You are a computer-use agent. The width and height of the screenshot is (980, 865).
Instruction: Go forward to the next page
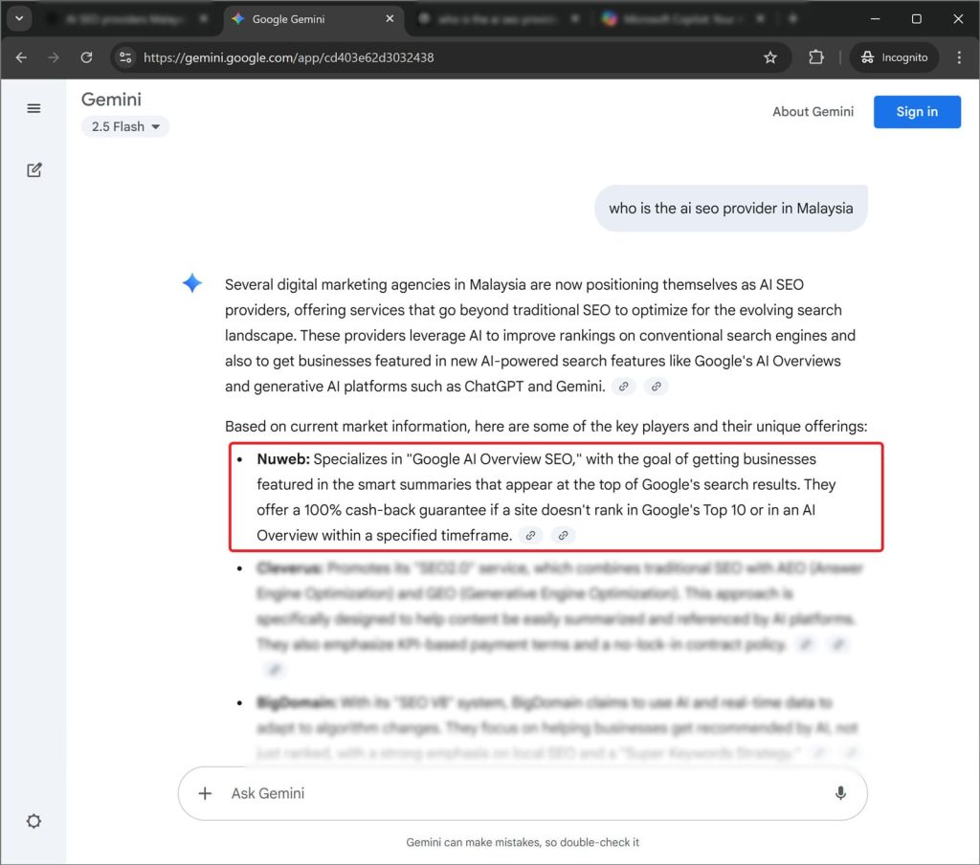click(x=54, y=57)
